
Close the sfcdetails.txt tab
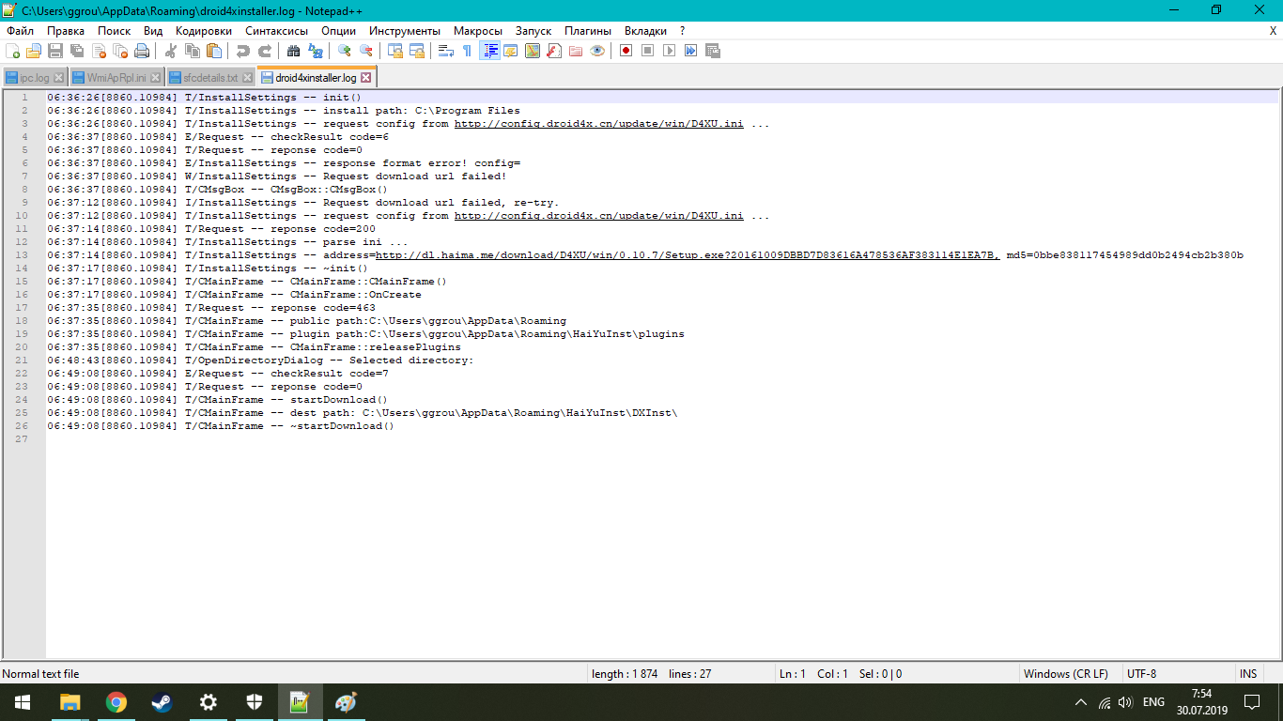click(x=247, y=78)
